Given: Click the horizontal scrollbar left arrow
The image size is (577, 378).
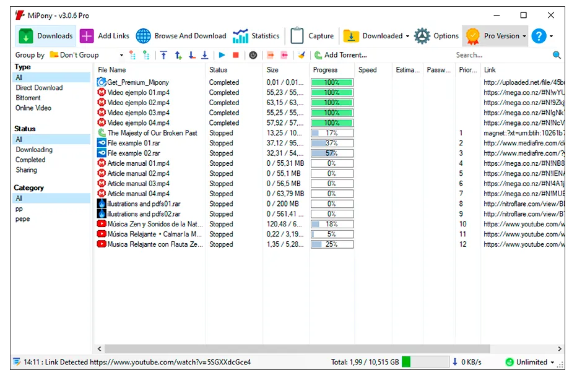Looking at the screenshot, I should (x=99, y=348).
